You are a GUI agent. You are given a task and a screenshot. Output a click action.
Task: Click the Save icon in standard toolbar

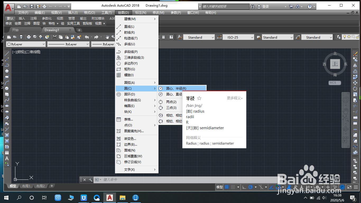tap(21, 37)
